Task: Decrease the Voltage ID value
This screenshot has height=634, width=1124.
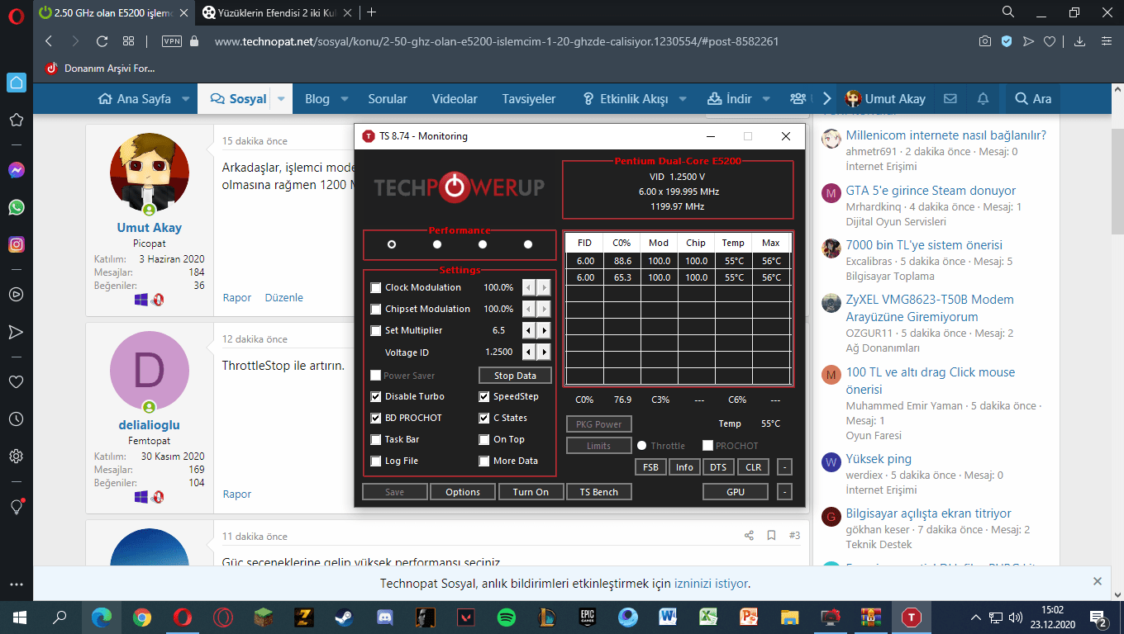Action: 529,352
